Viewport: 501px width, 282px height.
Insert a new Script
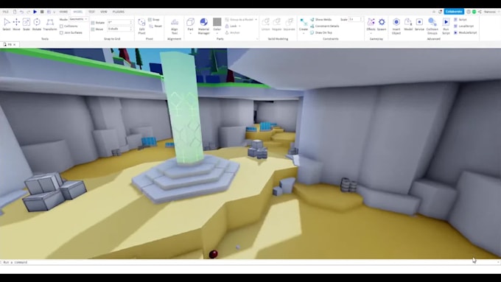coord(460,19)
